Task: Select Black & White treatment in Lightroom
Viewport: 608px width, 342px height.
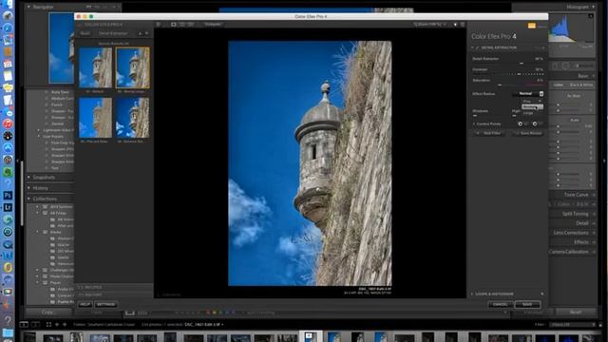Action: [580, 85]
